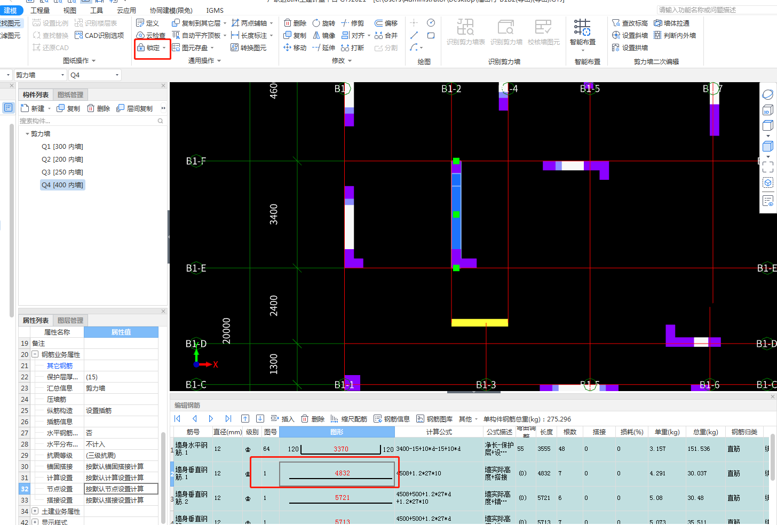777x525 pixels.
Task: Open 锁定 dropdown arrow
Action: 164,48
